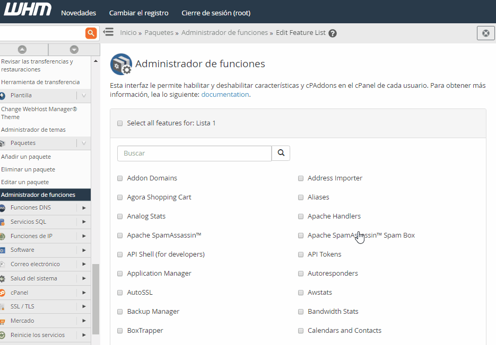Enable the Addon Domains checkbox
This screenshot has height=345, width=496.
120,178
